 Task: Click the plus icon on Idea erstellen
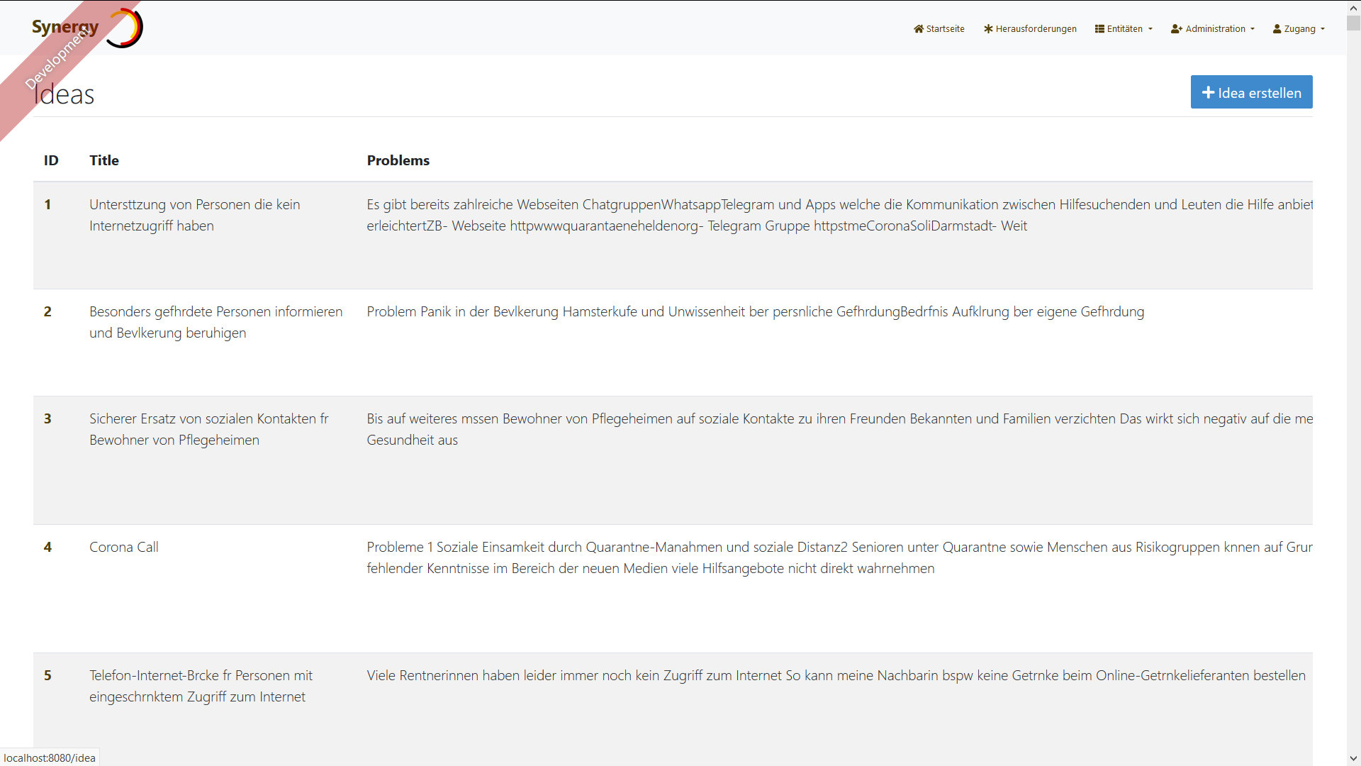[x=1209, y=93]
